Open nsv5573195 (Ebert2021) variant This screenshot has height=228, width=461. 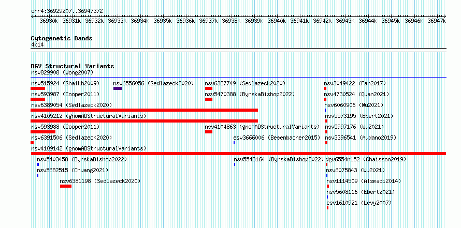(x=359, y=116)
